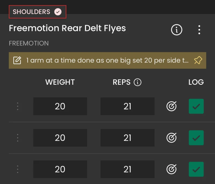The width and height of the screenshot is (215, 184).
Task: Click the target icon on first set
Action: pos(171,106)
